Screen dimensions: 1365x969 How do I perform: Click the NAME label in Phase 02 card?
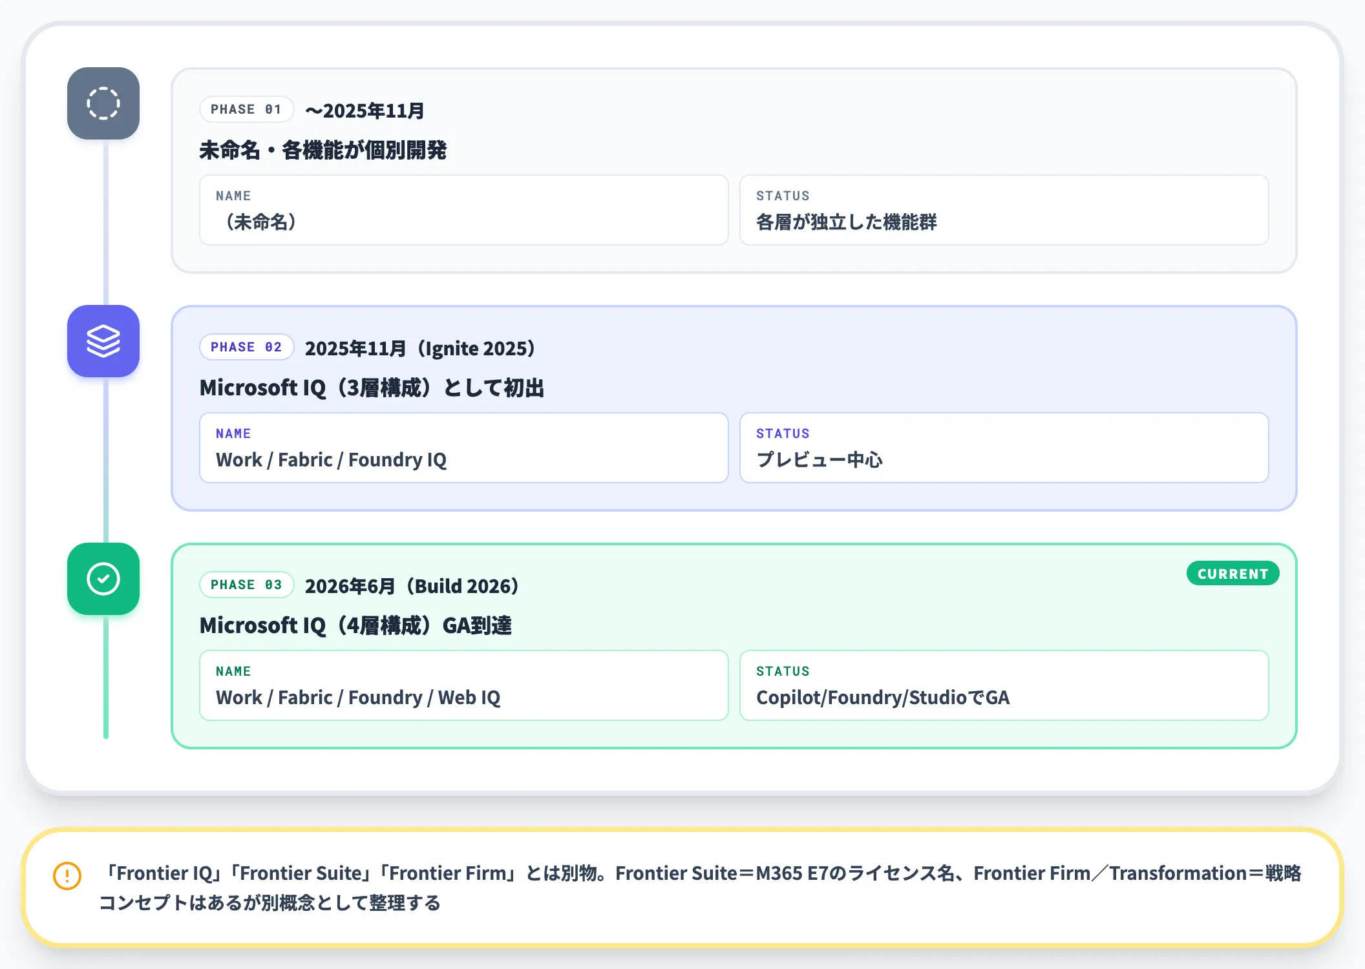click(233, 433)
